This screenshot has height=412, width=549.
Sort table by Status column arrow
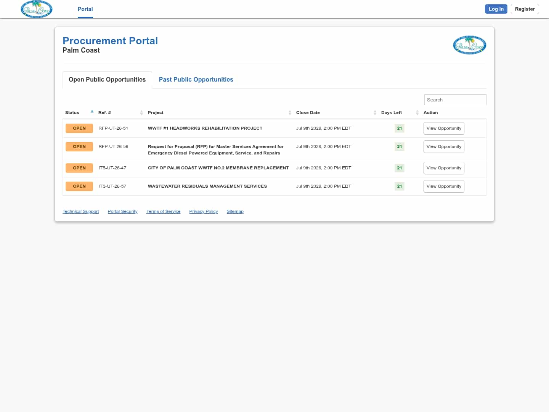click(x=92, y=112)
